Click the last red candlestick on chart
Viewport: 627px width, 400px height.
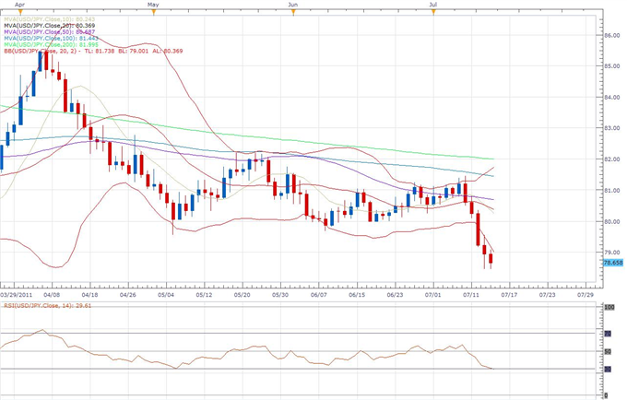(491, 261)
